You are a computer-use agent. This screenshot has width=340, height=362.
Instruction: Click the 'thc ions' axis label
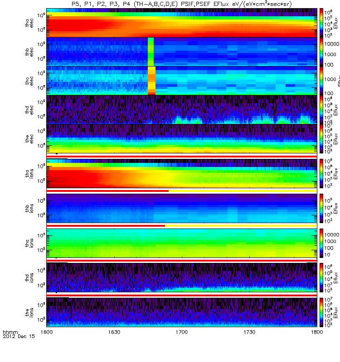[x=29, y=243]
